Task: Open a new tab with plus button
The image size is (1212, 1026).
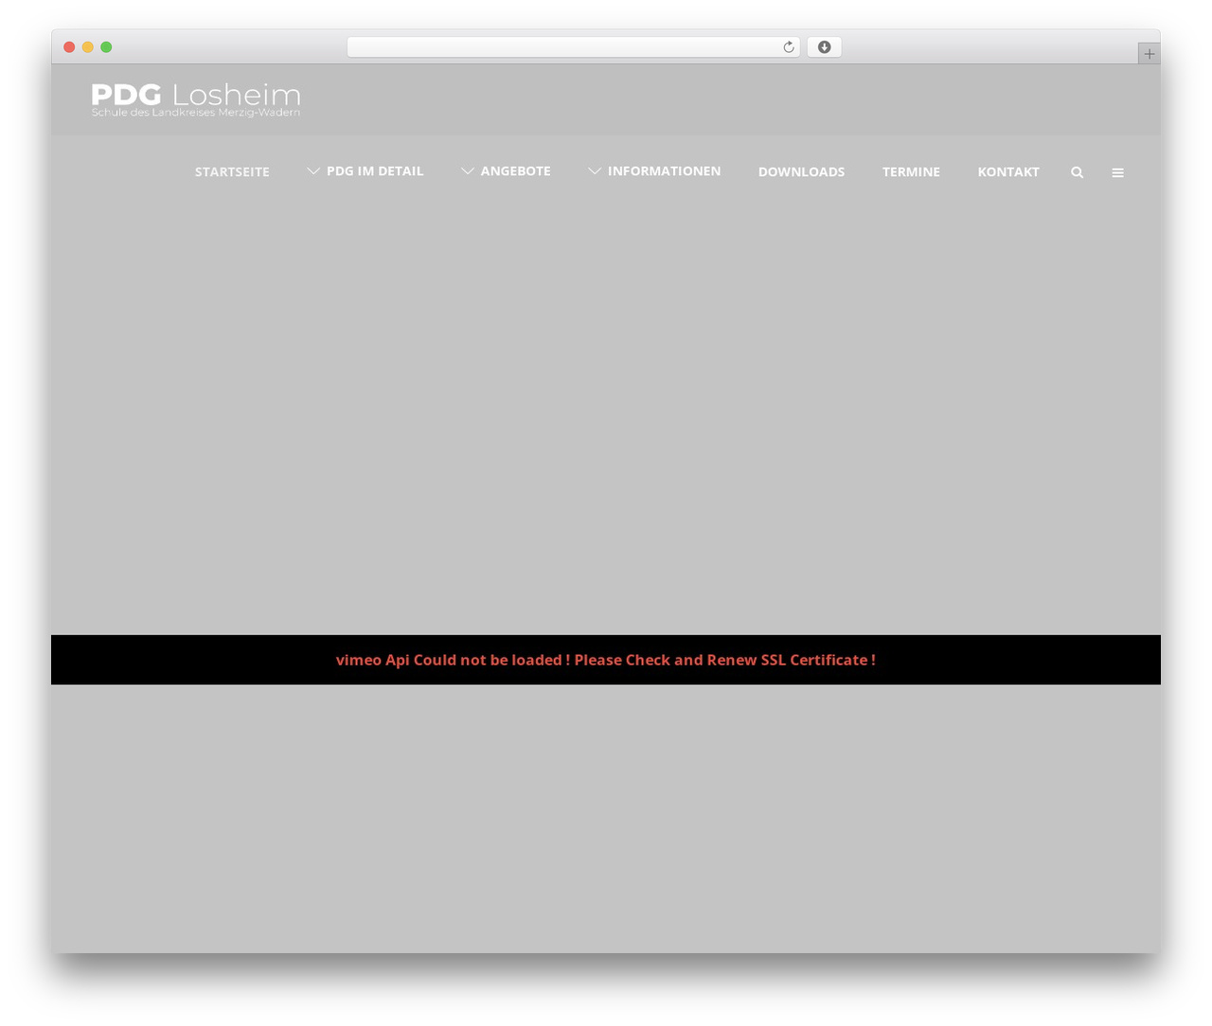Action: (x=1149, y=54)
